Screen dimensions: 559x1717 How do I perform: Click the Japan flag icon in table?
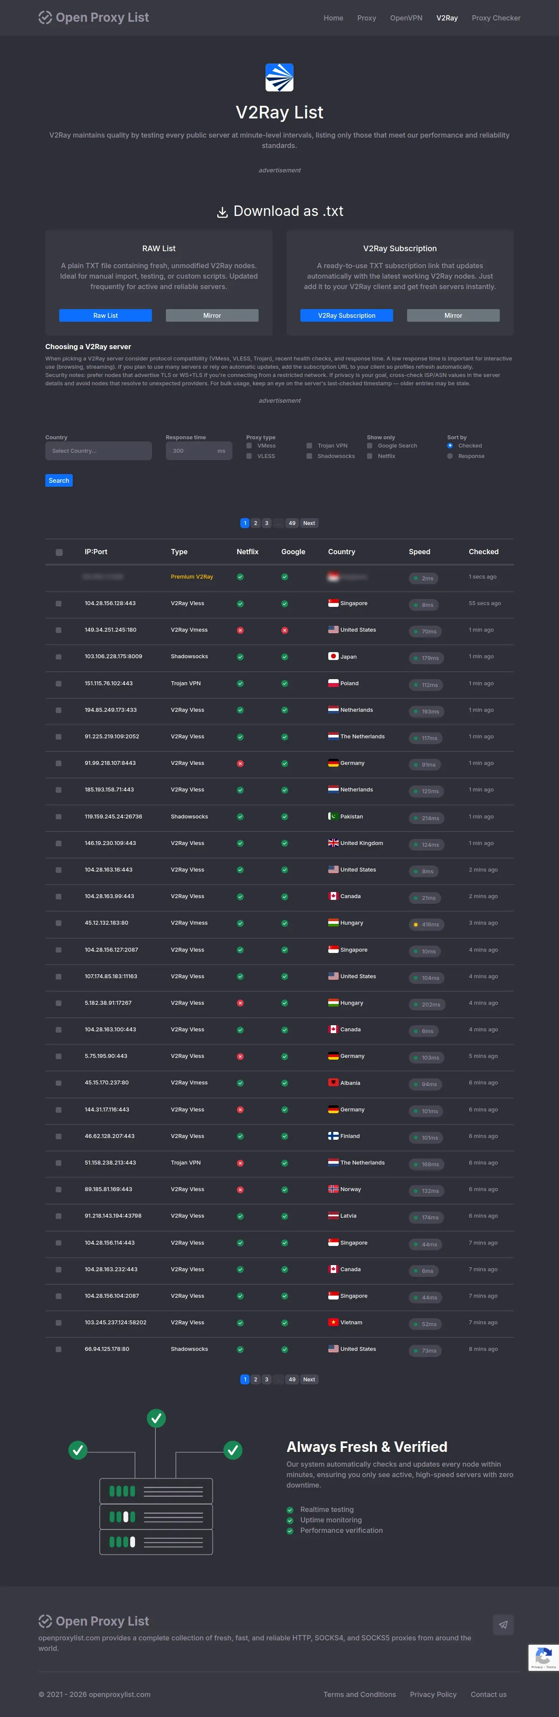tap(333, 656)
